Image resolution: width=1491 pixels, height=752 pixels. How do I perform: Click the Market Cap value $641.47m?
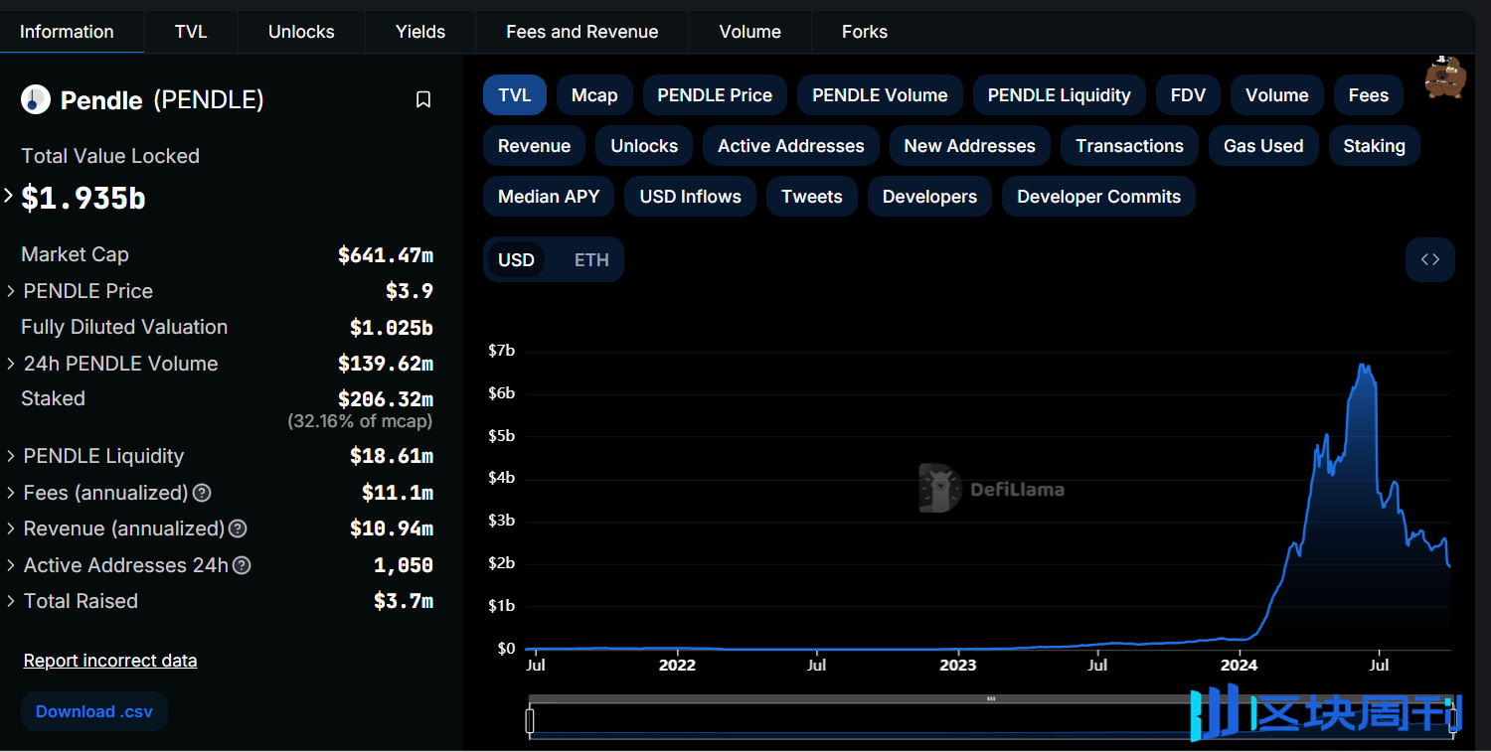(x=386, y=254)
